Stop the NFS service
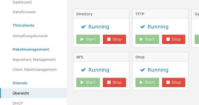The image size is (199, 105). click(114, 82)
